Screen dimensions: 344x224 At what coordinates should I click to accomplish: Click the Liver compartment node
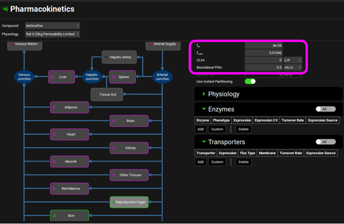(x=61, y=77)
